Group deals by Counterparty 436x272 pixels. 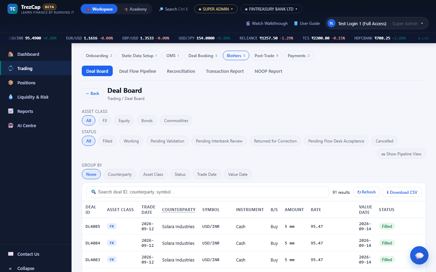[120, 174]
